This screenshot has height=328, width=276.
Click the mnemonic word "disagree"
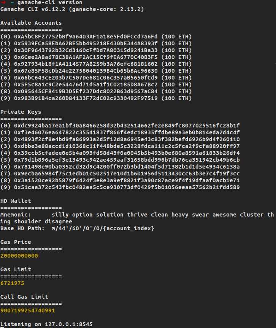(58, 221)
